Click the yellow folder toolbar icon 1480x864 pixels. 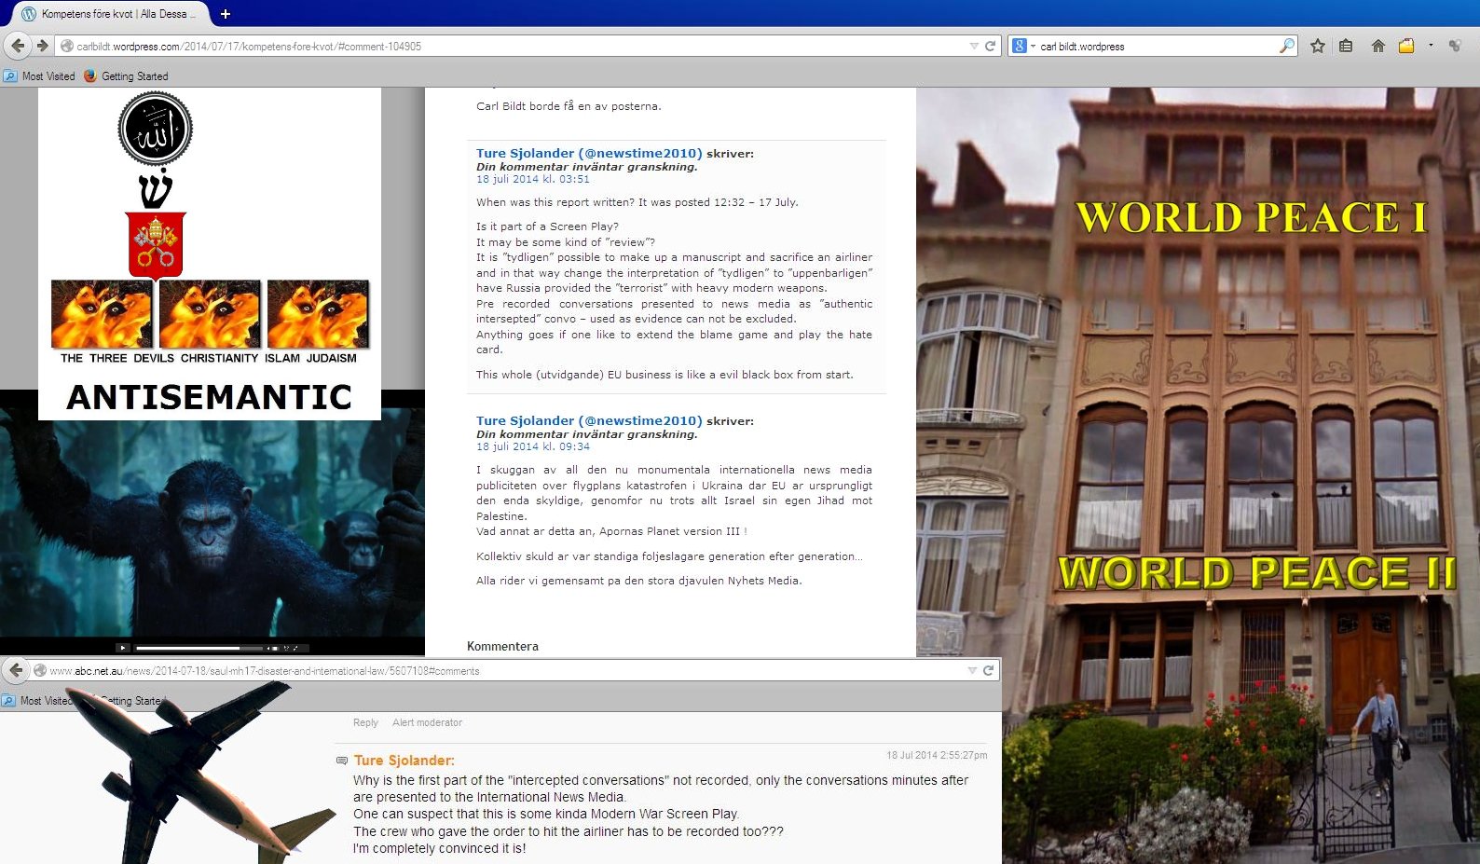(x=1406, y=46)
